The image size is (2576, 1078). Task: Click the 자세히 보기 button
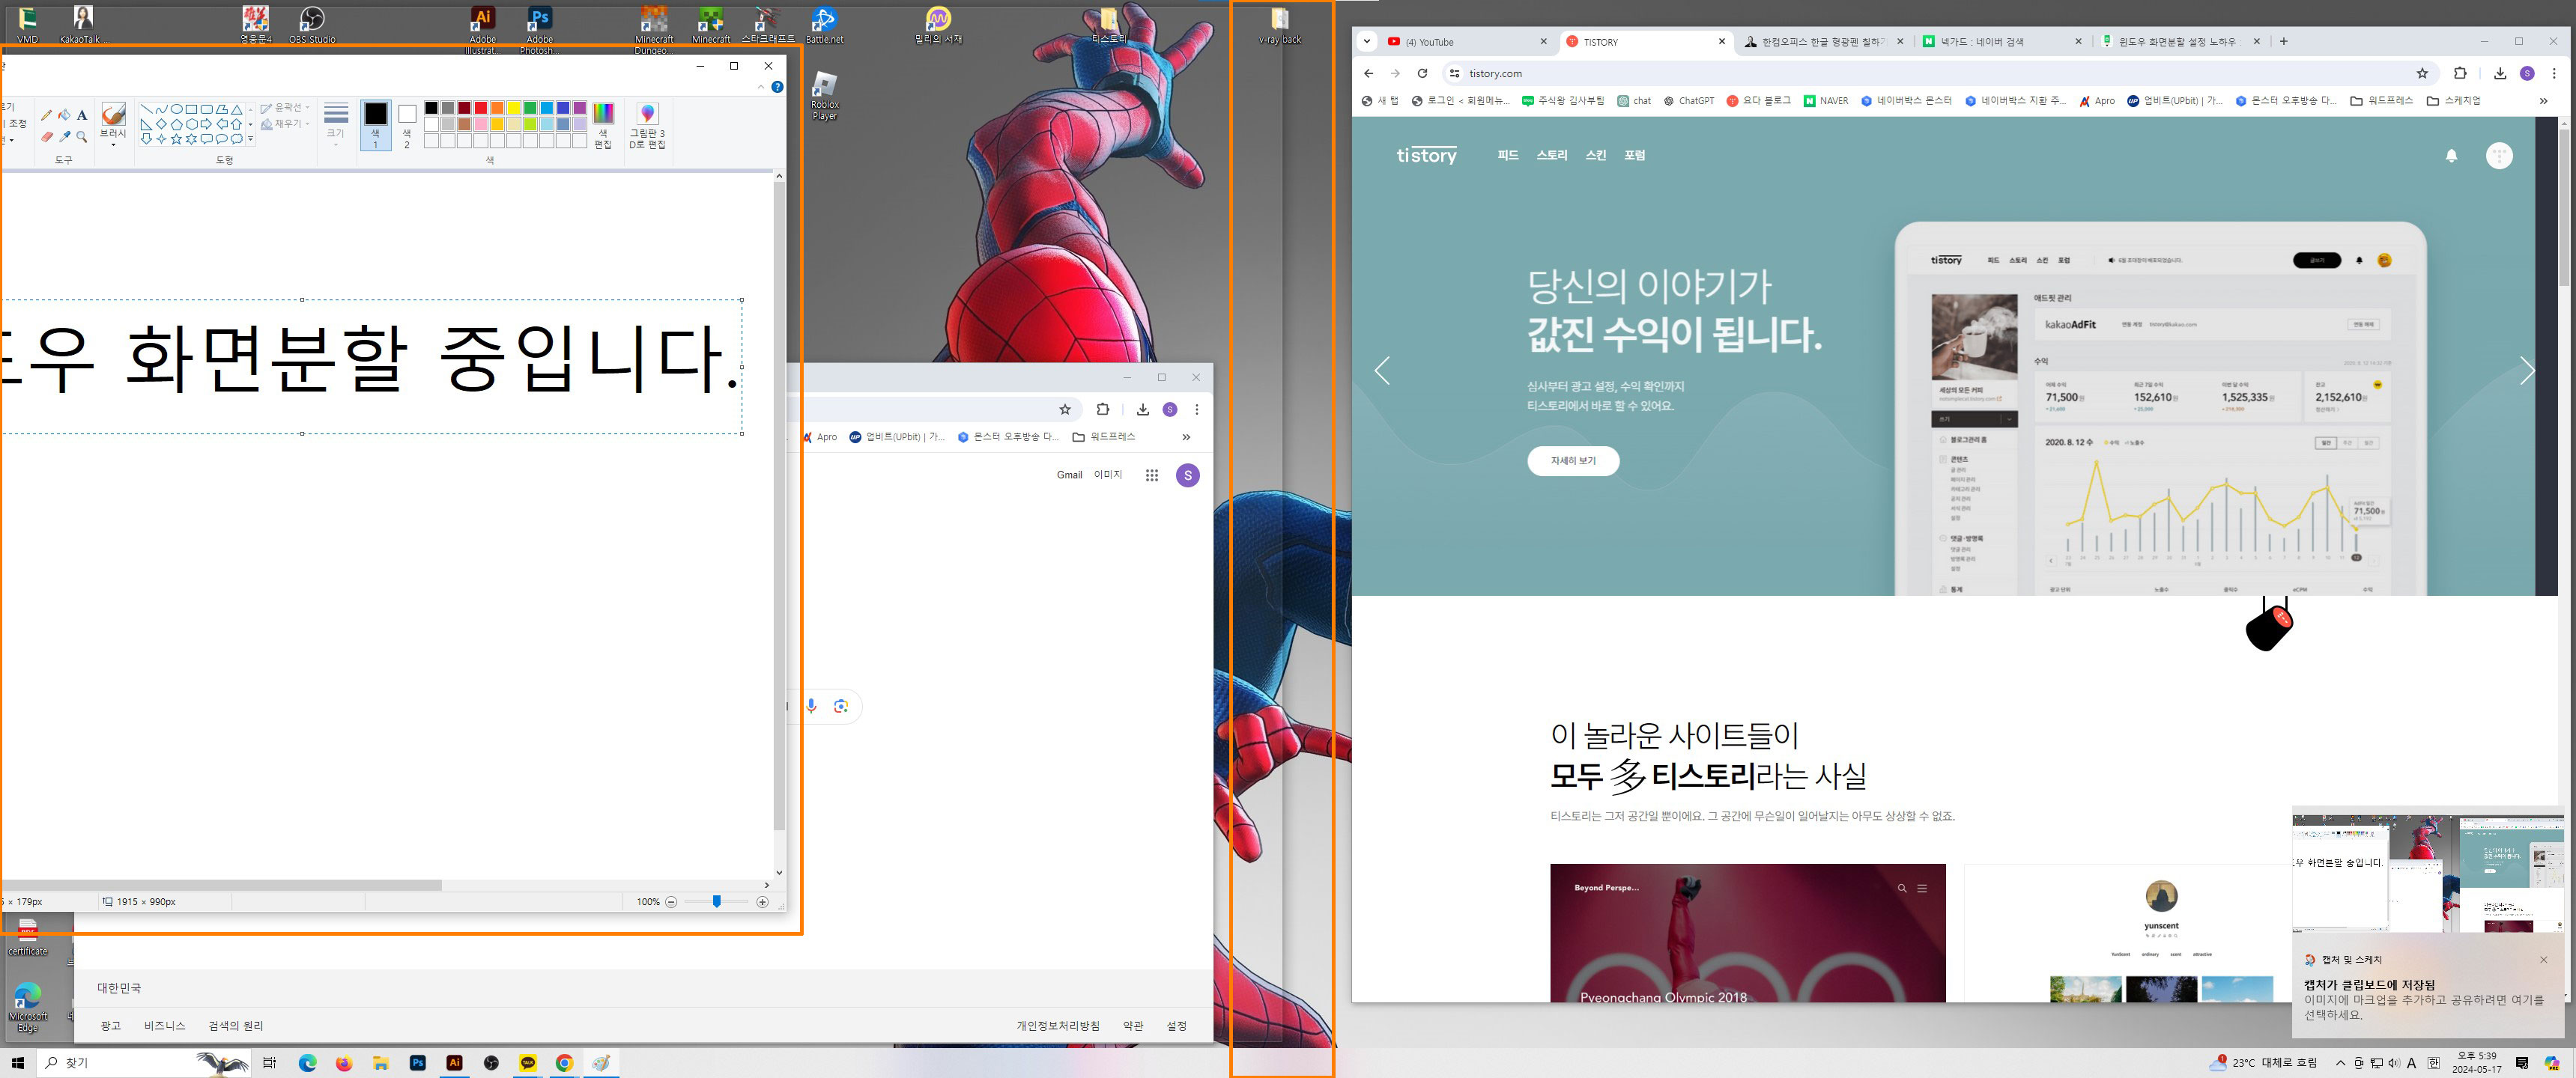click(x=1572, y=460)
